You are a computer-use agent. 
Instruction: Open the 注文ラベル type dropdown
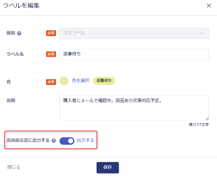point(134,33)
